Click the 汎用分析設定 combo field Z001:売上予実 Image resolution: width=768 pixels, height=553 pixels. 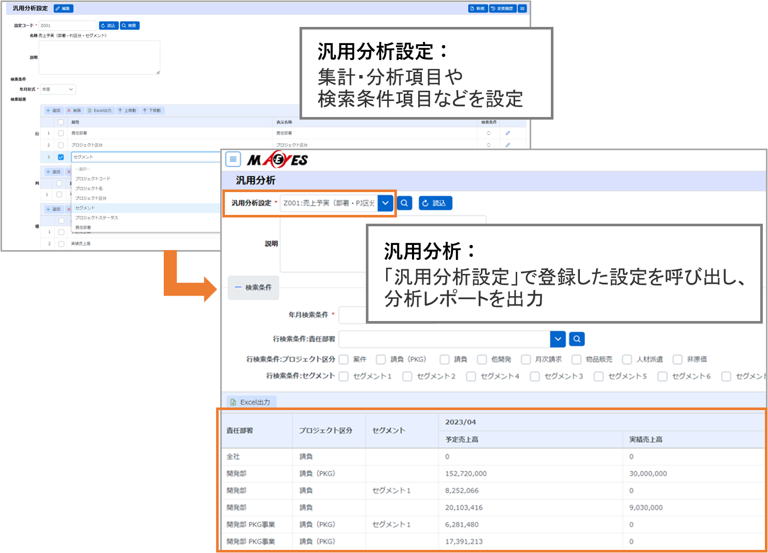pos(329,203)
